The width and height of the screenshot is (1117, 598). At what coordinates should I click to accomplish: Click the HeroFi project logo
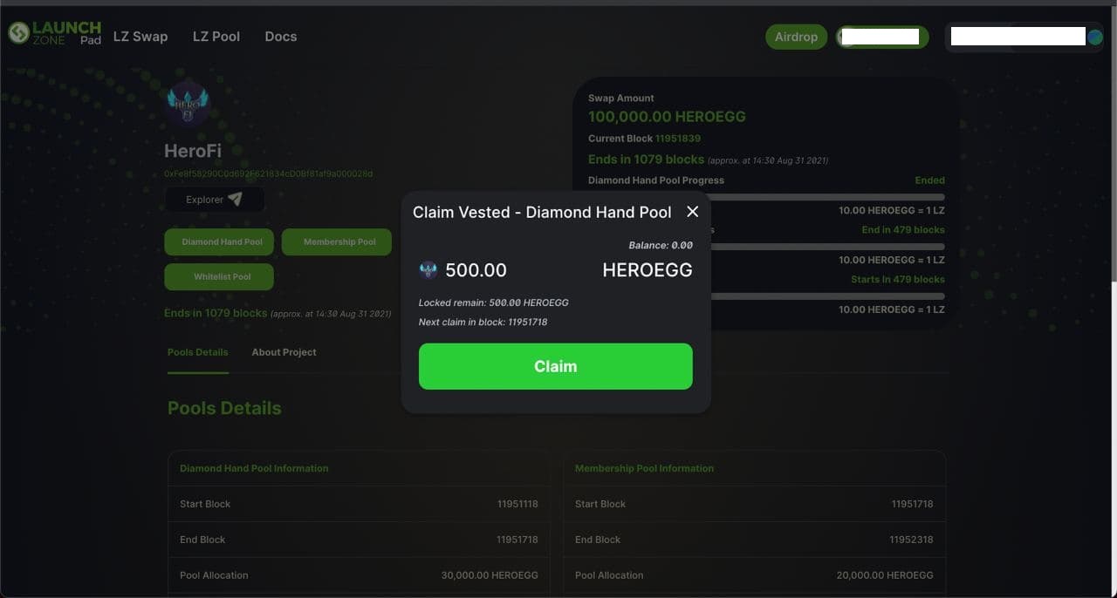tap(188, 105)
